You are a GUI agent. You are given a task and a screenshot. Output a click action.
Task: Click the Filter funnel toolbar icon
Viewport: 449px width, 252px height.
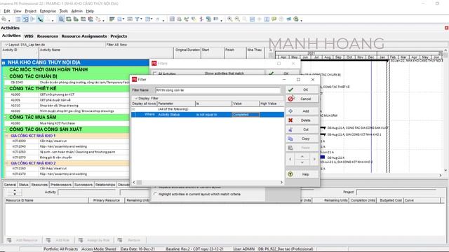point(138,19)
